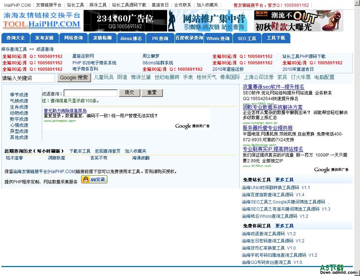Open 娱乐工具 top bar link
This screenshot has height=276, width=360.
click(98, 5)
